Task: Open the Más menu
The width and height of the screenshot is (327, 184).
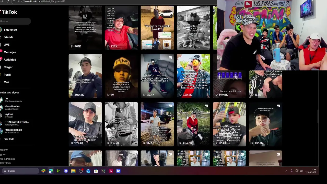Action: coord(6,82)
